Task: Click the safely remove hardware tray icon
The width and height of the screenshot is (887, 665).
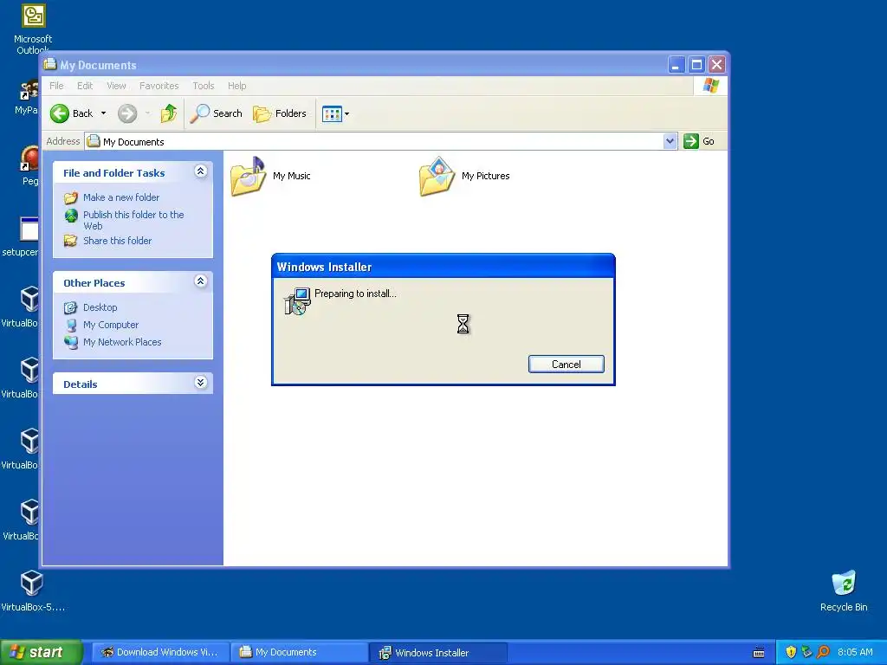Action: click(807, 652)
